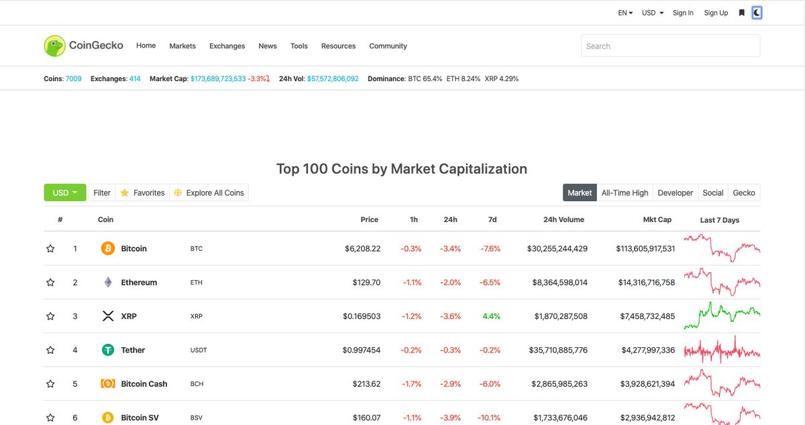Viewport: 805px width, 425px height.
Task: Click market cap $173,689,723,533 link
Action: (x=218, y=78)
